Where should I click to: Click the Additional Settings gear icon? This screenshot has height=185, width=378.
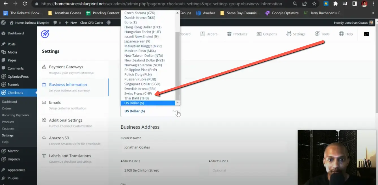point(44,120)
